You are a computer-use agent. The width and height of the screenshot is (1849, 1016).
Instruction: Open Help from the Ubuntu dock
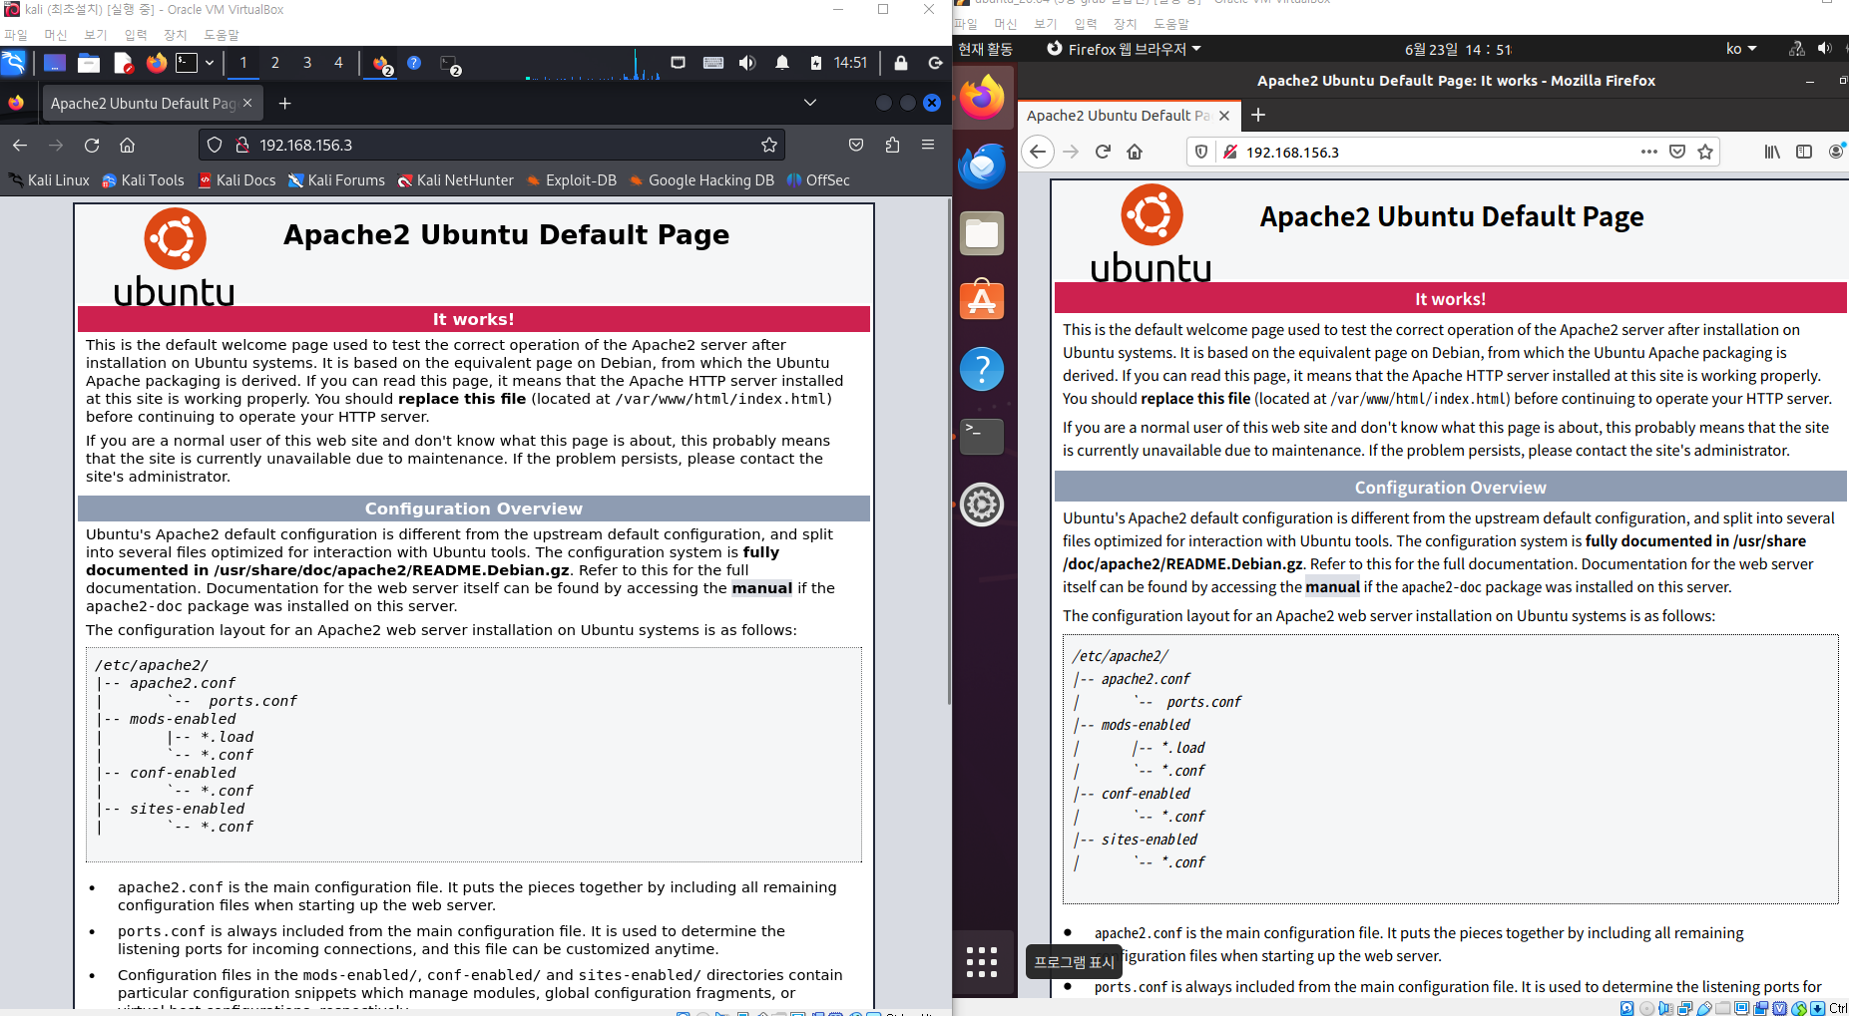pyautogui.click(x=983, y=369)
